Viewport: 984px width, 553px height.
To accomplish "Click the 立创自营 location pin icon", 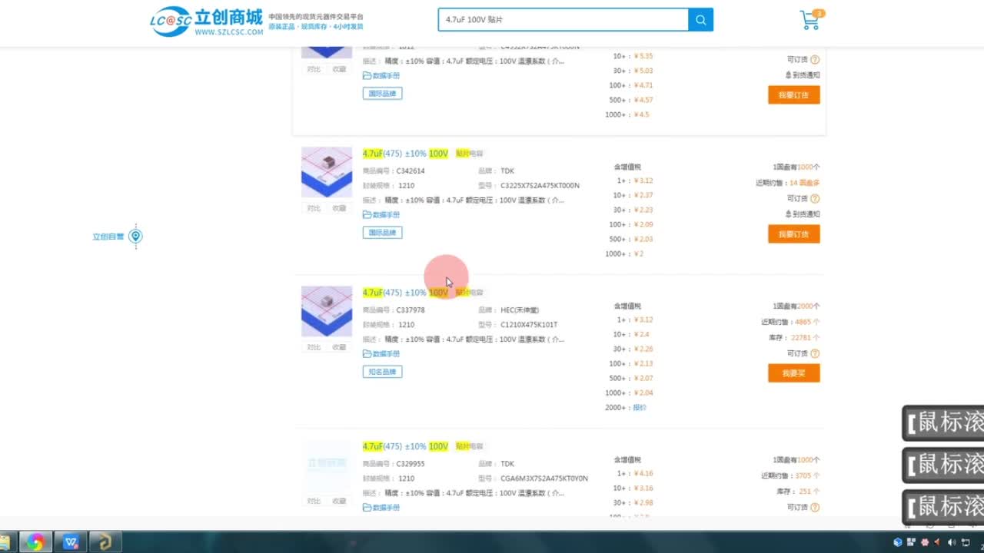I will [135, 237].
